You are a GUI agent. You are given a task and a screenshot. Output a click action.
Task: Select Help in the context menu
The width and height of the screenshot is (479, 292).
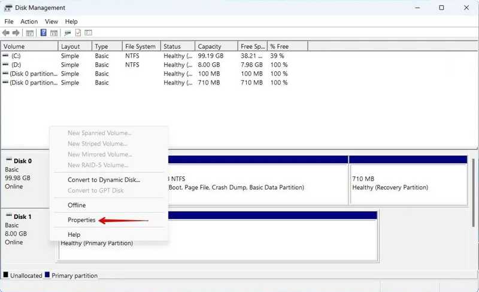pyautogui.click(x=74, y=234)
